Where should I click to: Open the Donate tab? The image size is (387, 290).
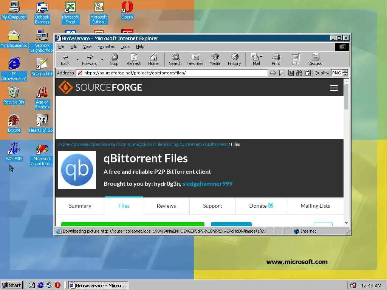[x=261, y=206]
